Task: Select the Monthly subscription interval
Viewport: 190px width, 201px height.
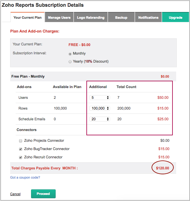Action: click(70, 54)
